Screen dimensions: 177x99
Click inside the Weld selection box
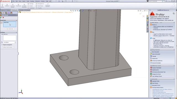[x=10, y=38]
